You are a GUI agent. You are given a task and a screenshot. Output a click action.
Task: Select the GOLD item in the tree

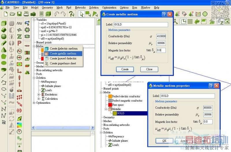point(120,113)
